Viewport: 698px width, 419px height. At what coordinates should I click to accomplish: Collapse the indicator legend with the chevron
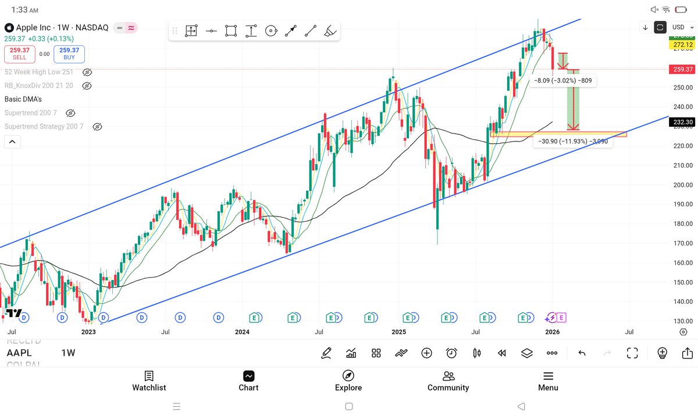click(12, 141)
